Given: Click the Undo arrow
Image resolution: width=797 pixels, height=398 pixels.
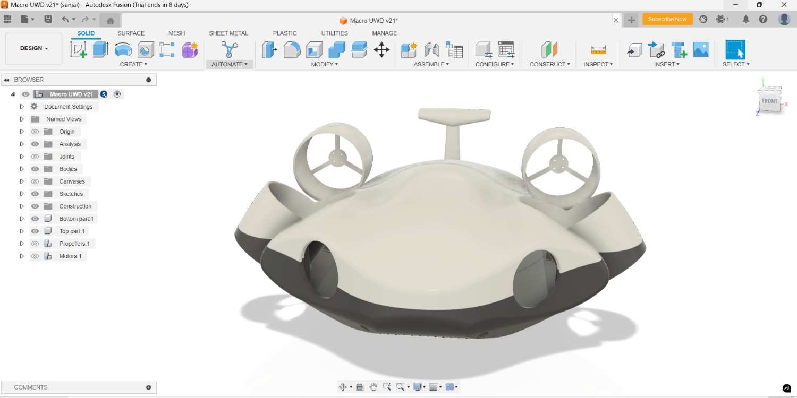Looking at the screenshot, I should [65, 19].
